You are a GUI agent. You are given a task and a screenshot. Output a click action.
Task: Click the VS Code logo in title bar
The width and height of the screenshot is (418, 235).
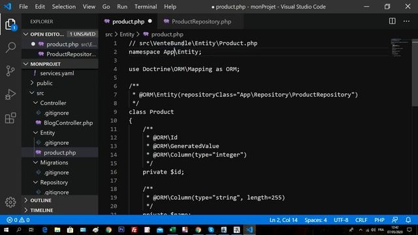pos(8,7)
